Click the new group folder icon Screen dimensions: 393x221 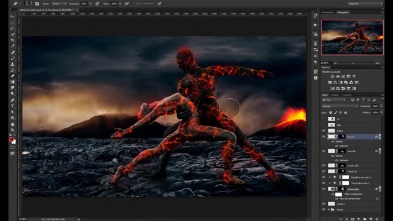(x=365, y=219)
